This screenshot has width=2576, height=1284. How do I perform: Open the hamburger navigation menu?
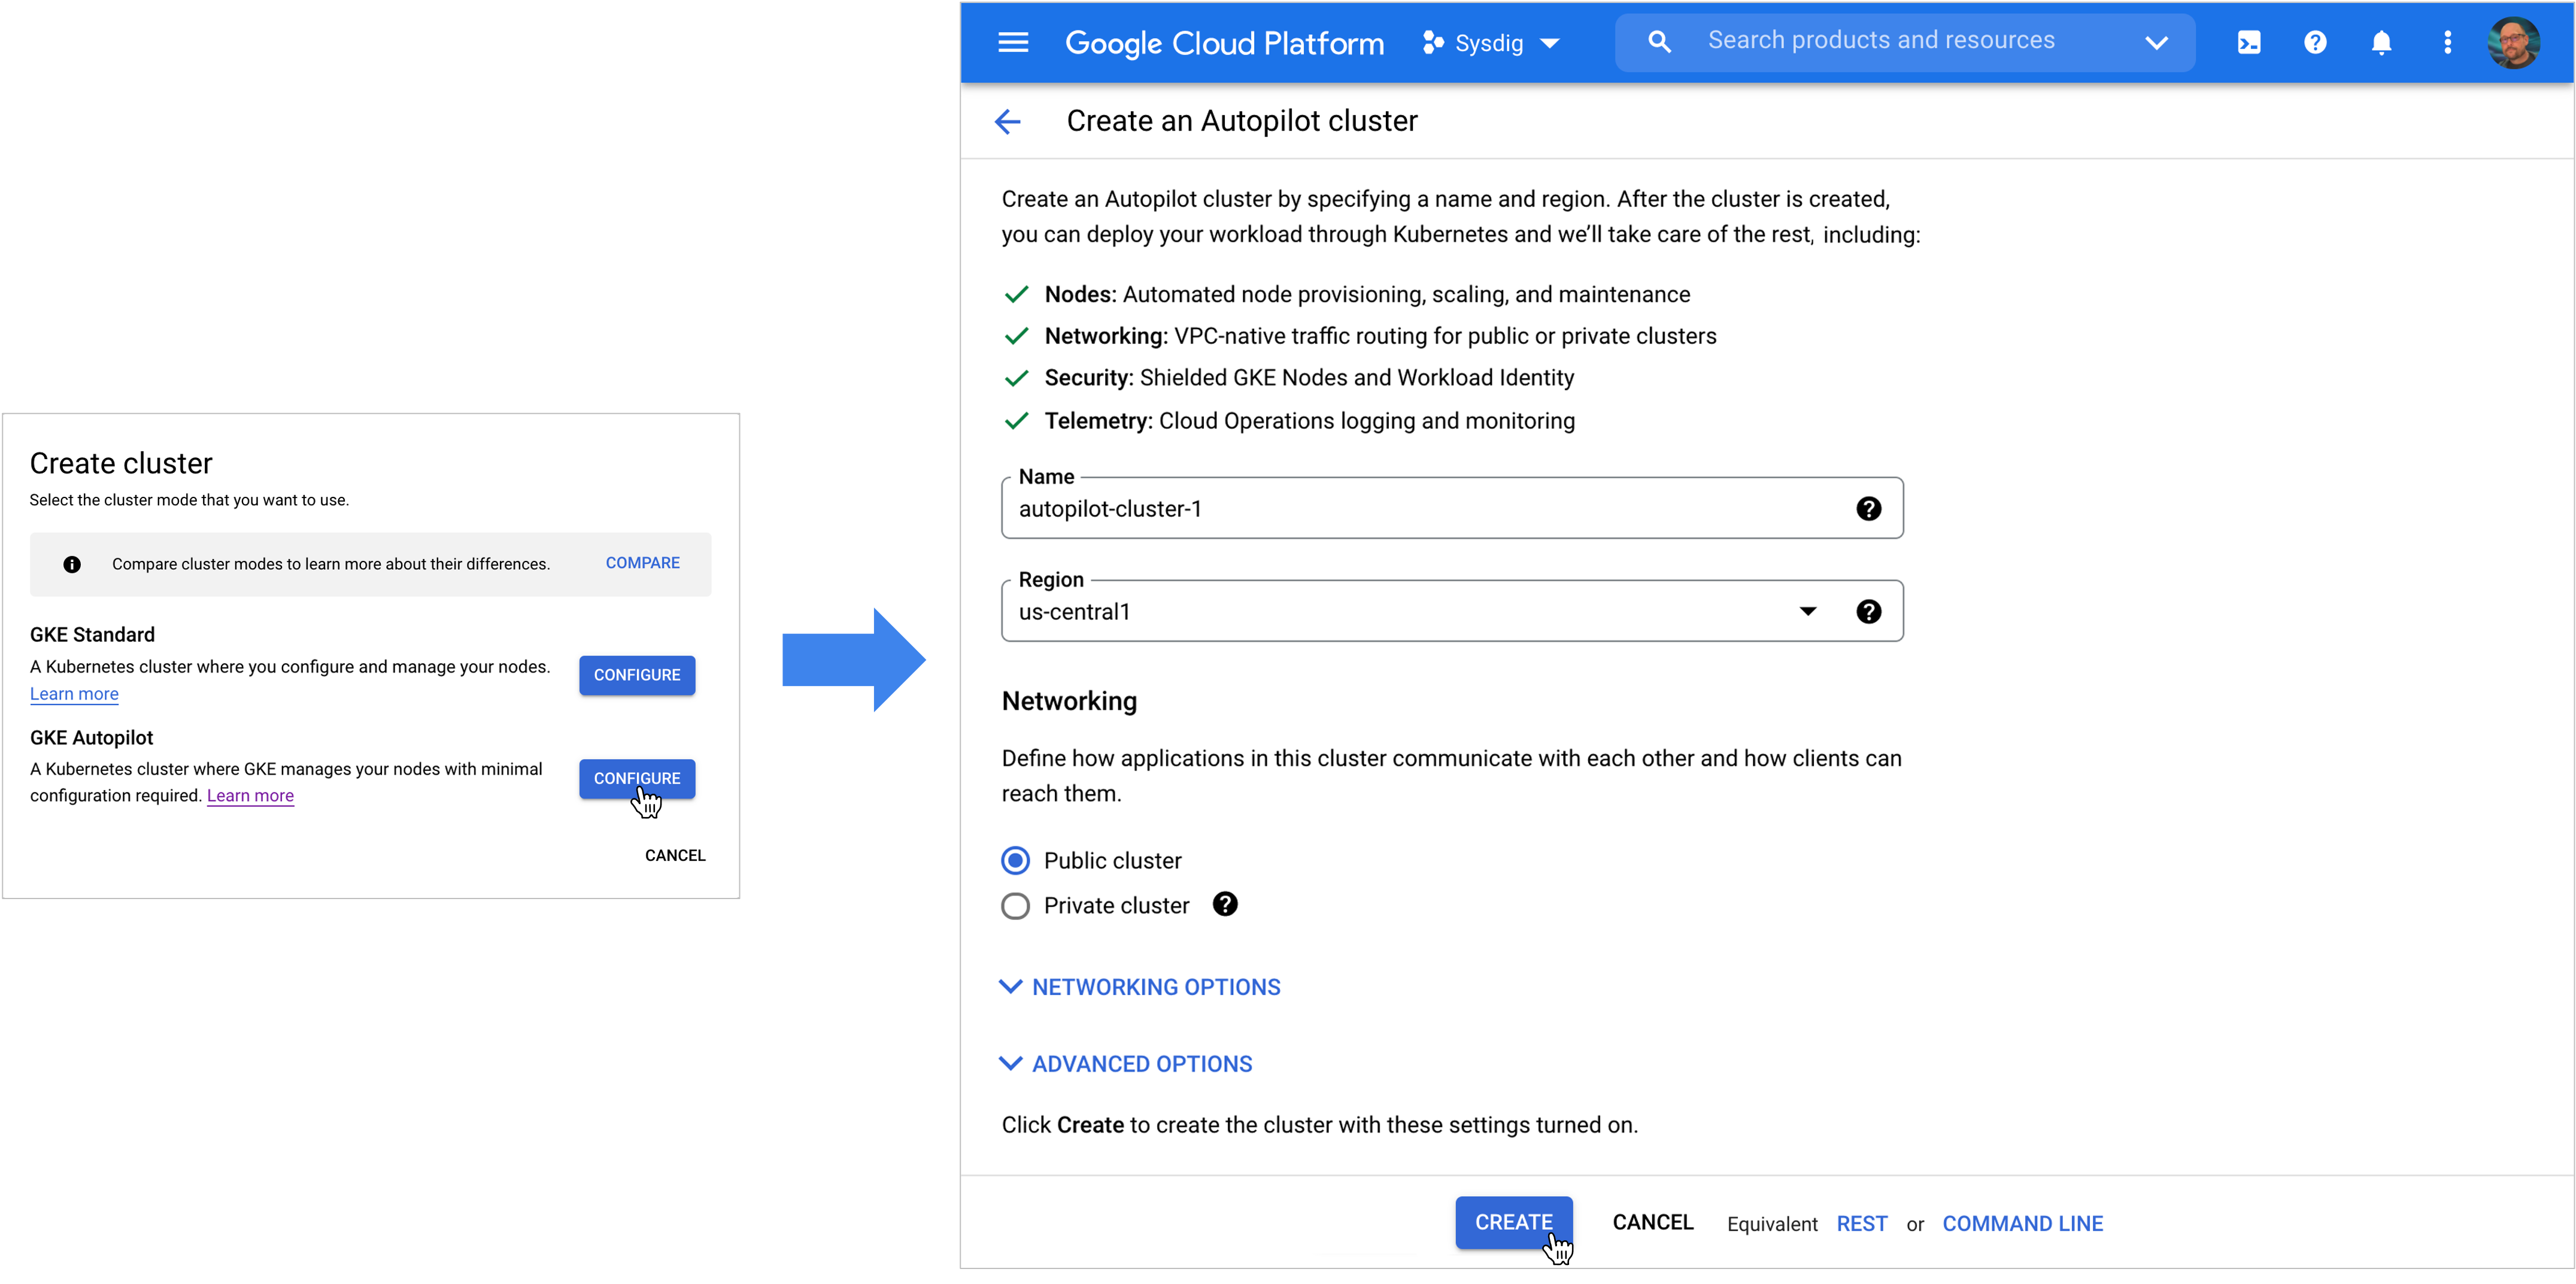click(1013, 42)
